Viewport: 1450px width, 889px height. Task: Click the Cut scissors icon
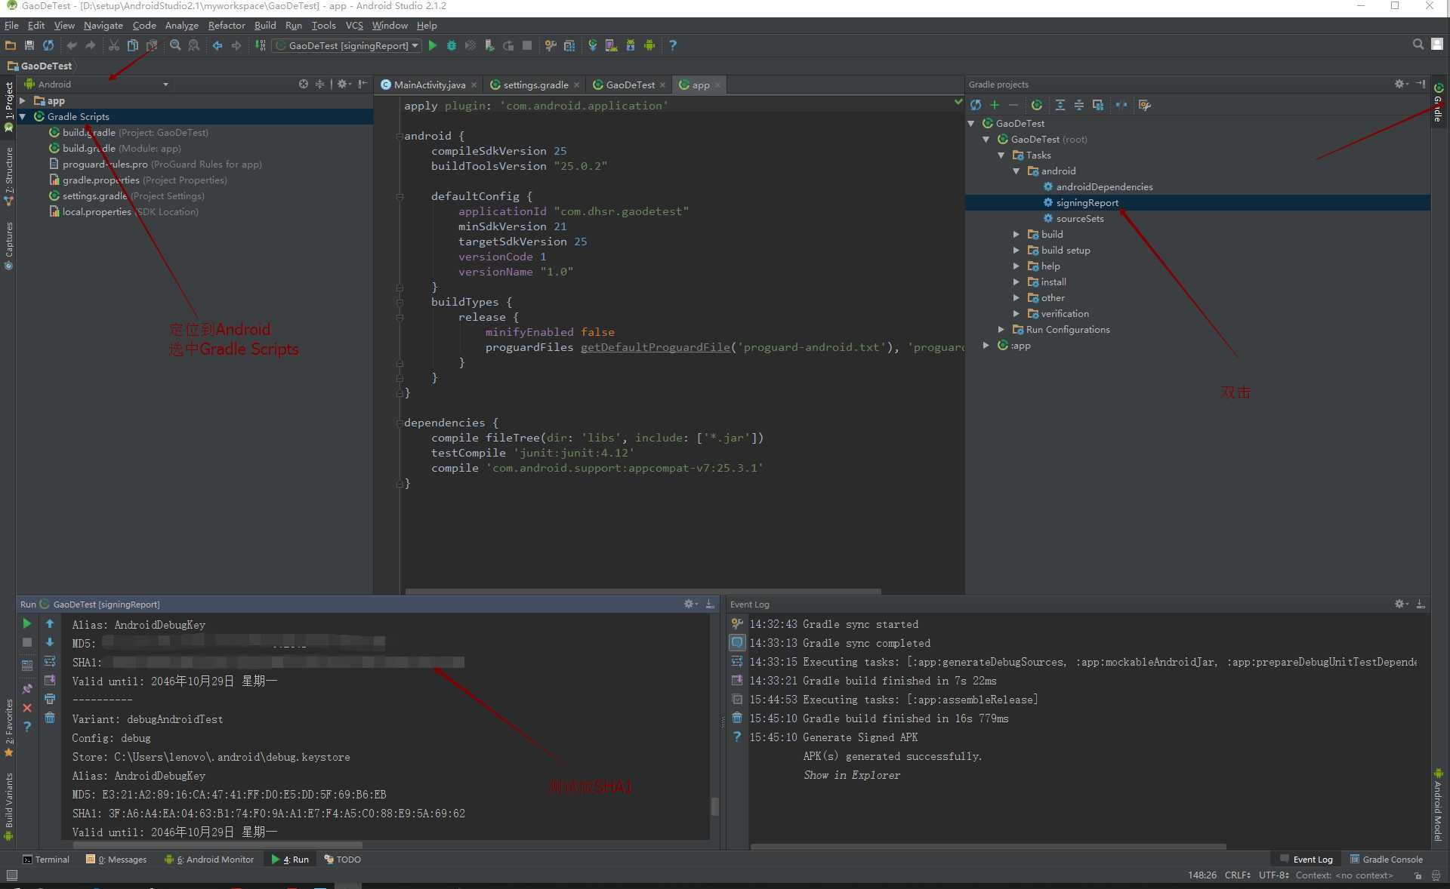click(114, 46)
